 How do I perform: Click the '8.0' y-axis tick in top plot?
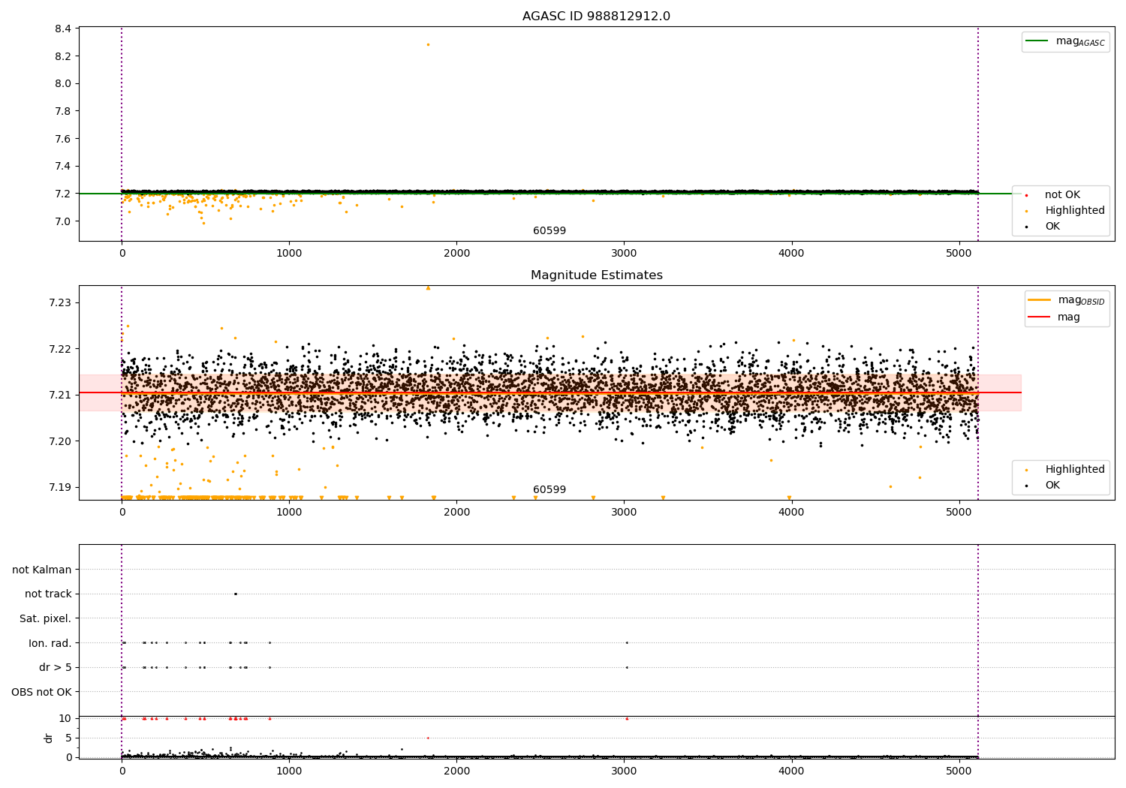click(x=63, y=84)
